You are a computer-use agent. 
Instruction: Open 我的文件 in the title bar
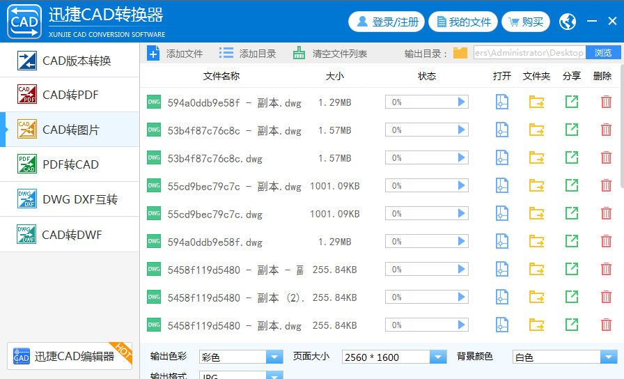pos(463,22)
